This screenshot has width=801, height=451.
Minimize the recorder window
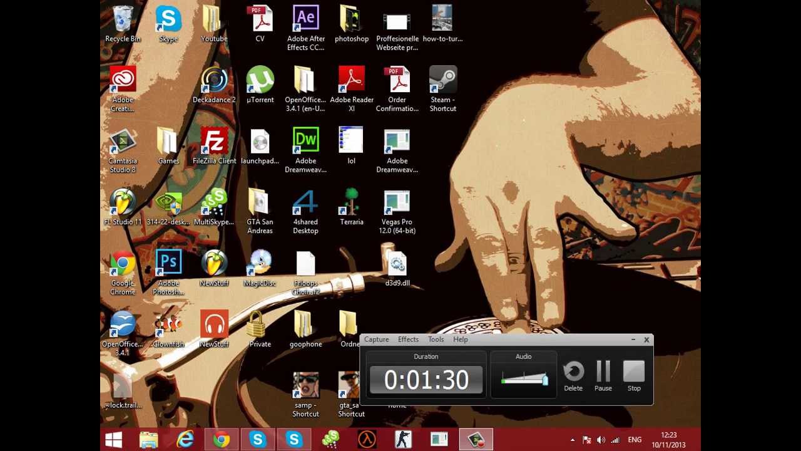[x=633, y=340]
